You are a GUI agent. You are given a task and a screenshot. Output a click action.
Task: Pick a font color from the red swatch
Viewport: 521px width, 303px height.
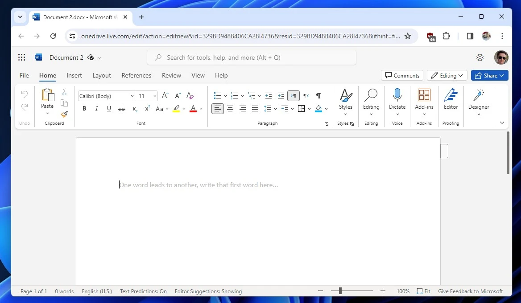(193, 108)
